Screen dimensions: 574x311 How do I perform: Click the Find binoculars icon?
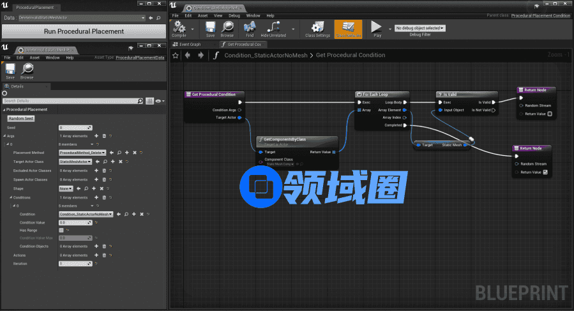pos(250,28)
